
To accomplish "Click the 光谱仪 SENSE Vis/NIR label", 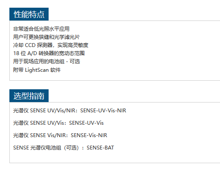I will coord(39,135).
